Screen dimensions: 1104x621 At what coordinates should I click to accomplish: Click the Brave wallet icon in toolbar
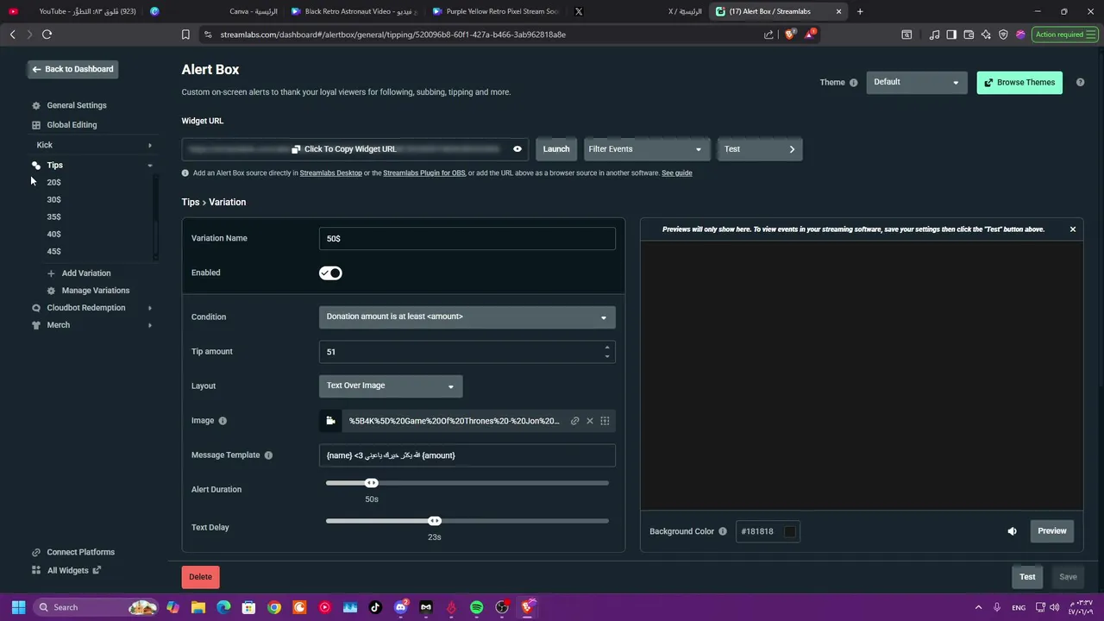click(969, 34)
